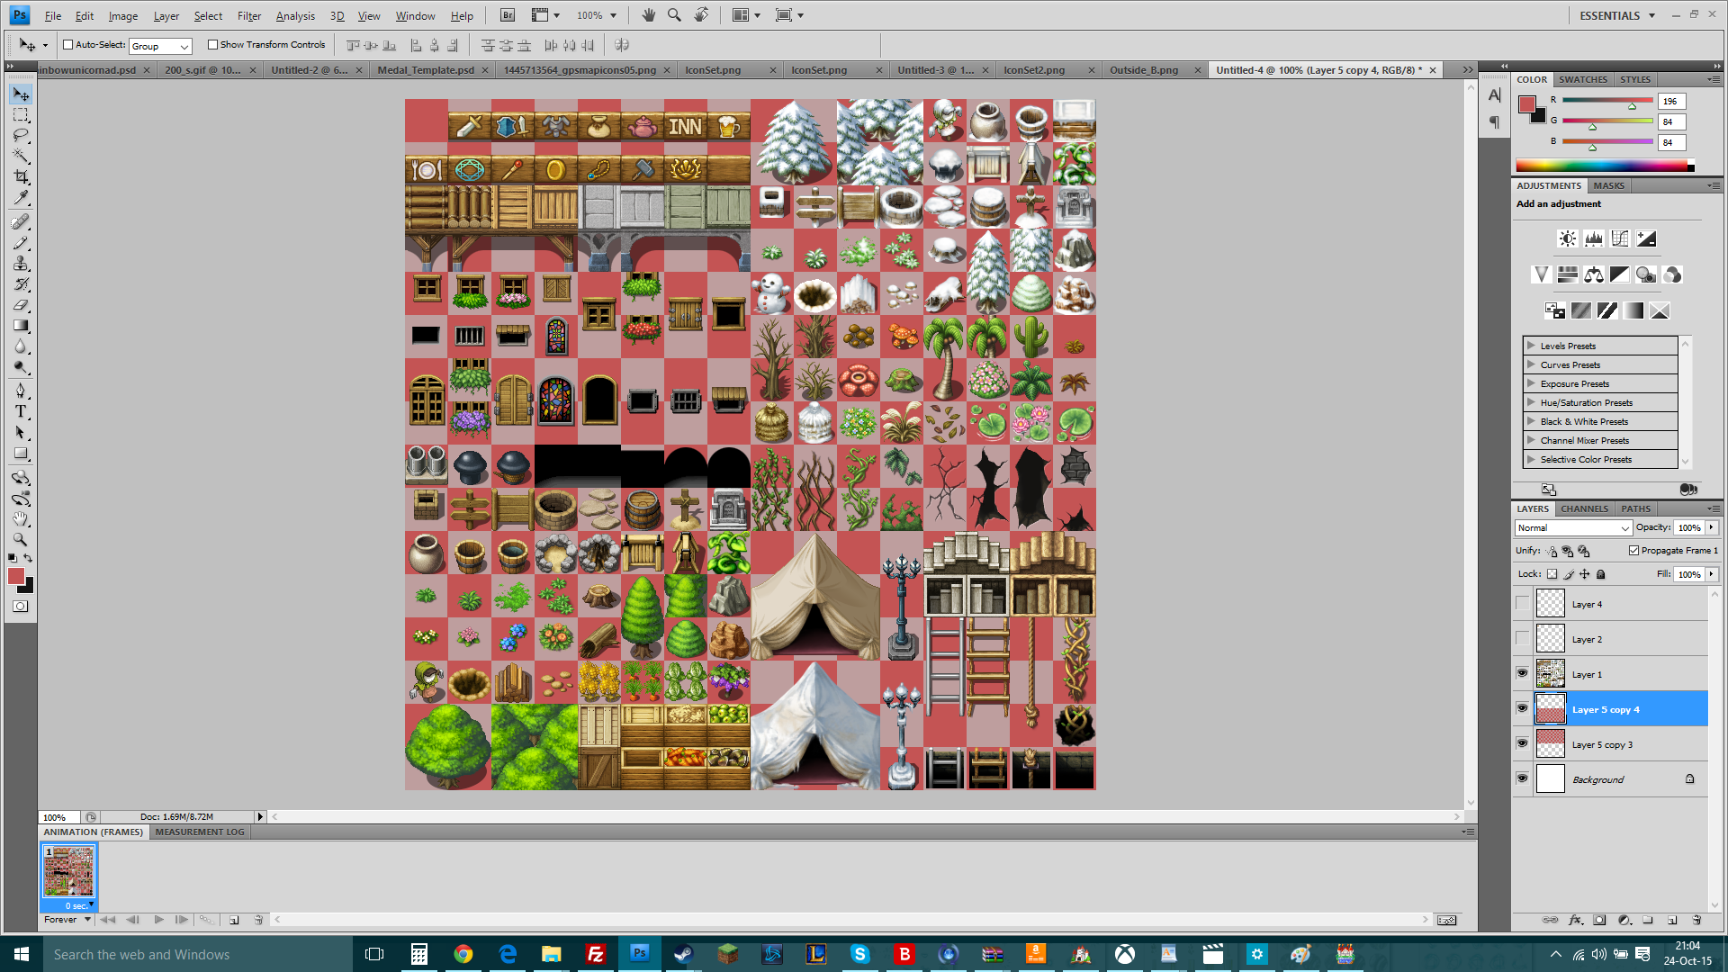This screenshot has height=972, width=1728.
Task: Open the Essentials workspace switcher
Action: (1617, 15)
